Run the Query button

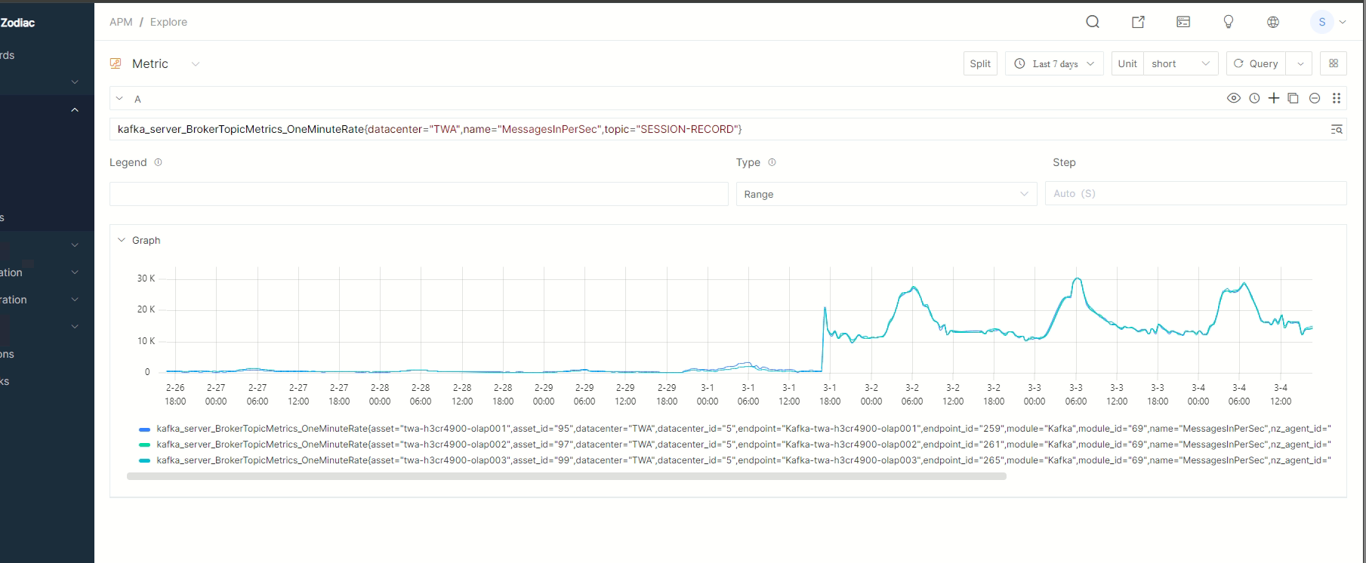1256,64
